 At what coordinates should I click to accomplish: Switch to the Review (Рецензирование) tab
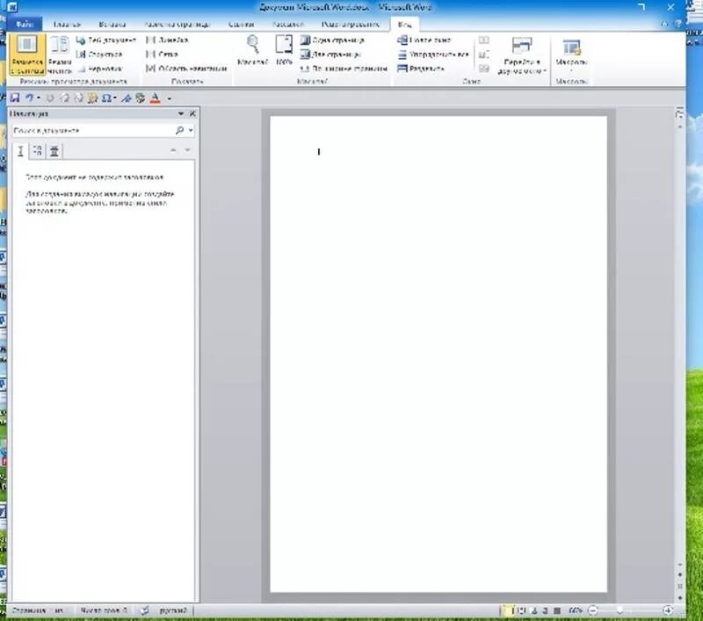click(350, 25)
